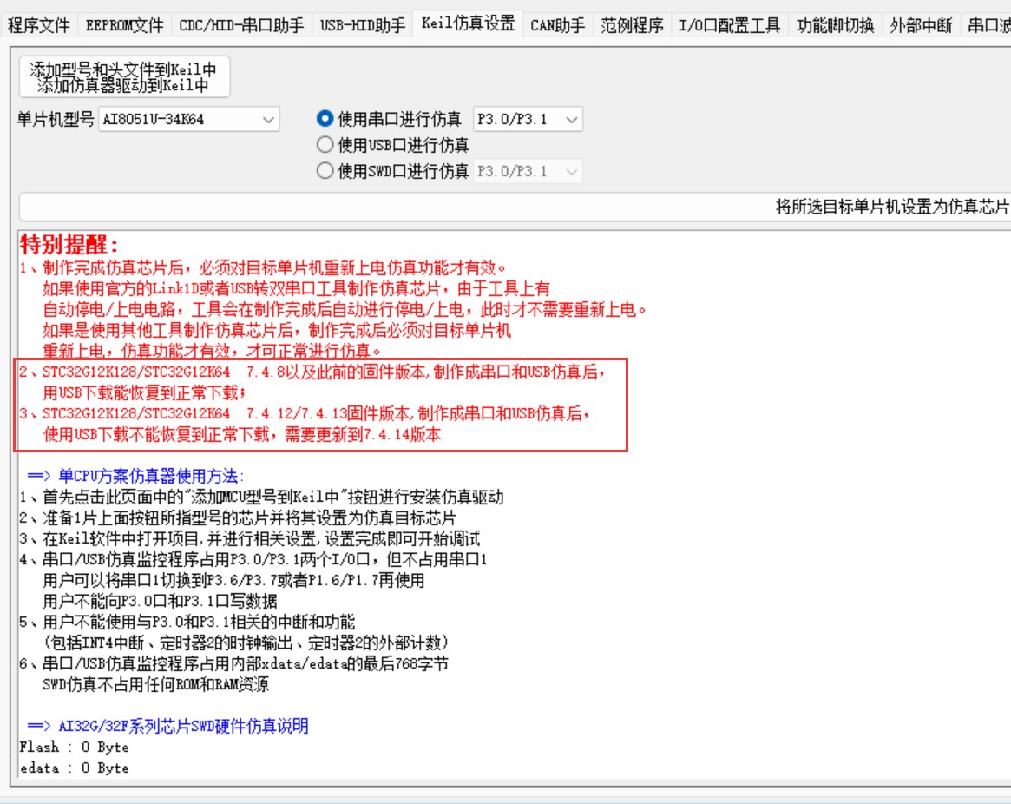This screenshot has width=1011, height=804.
Task: Click line 3 about 在Keil软件中打开项目
Action: pyautogui.click(x=250, y=539)
